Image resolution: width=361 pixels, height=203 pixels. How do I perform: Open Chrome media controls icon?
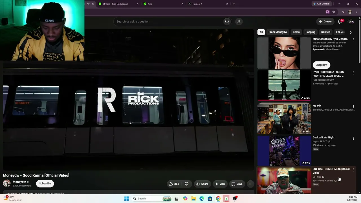coord(343,12)
